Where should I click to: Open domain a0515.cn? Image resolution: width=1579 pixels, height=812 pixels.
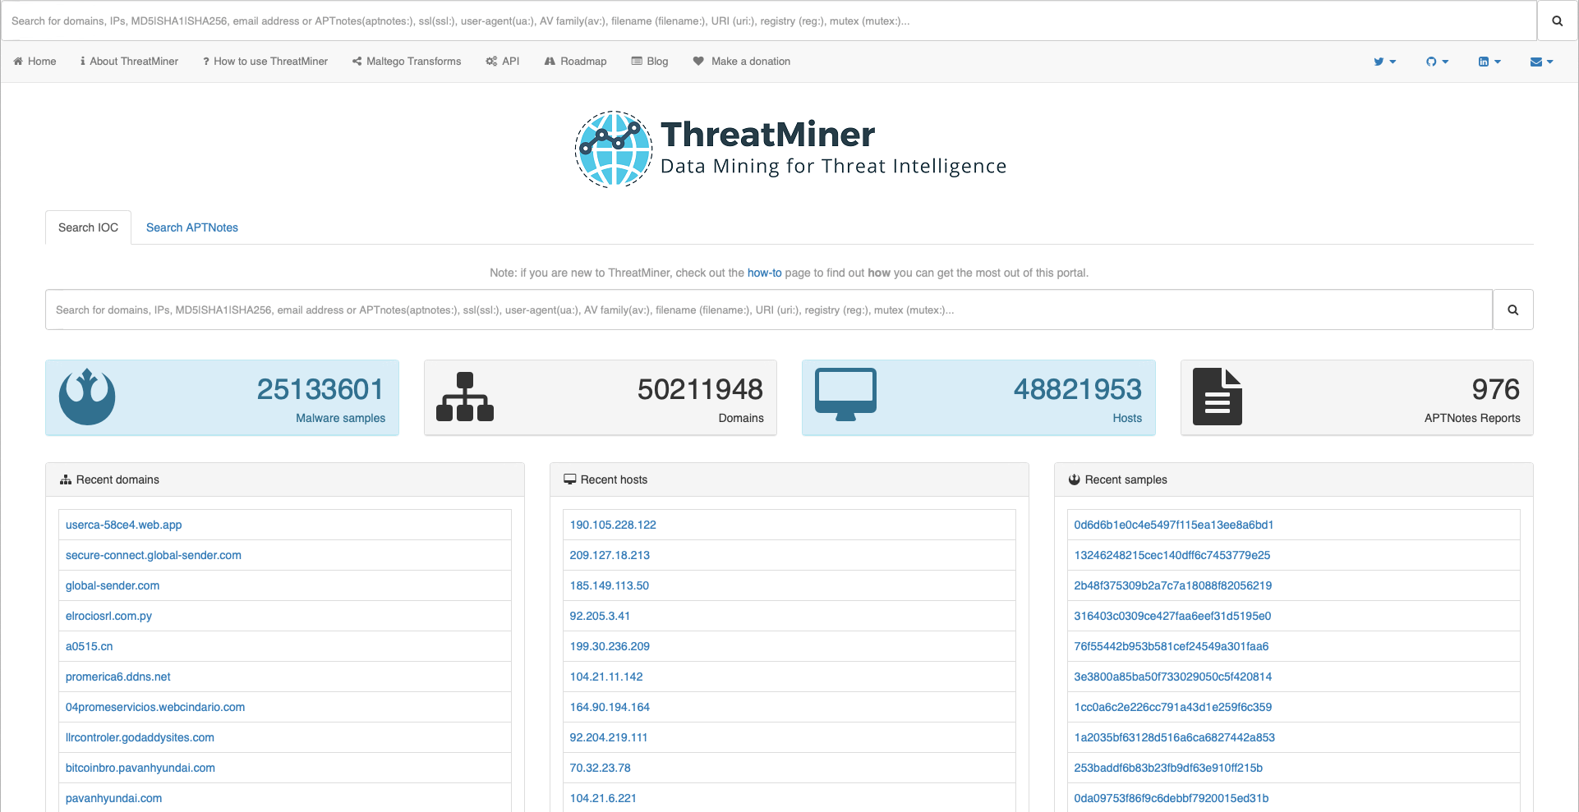coord(89,646)
